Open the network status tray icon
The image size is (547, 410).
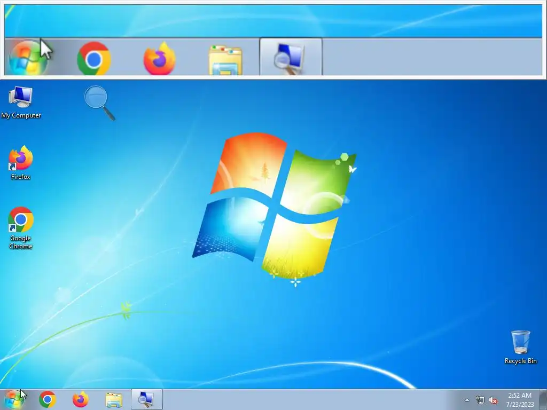(480, 400)
